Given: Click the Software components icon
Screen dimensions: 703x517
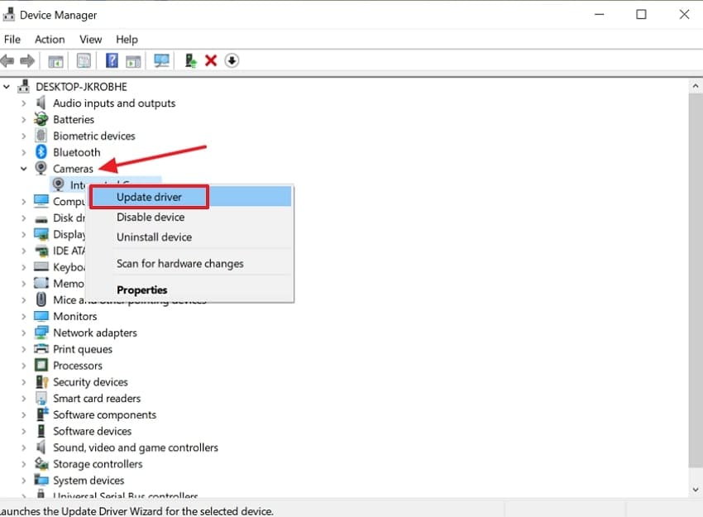Looking at the screenshot, I should (42, 414).
